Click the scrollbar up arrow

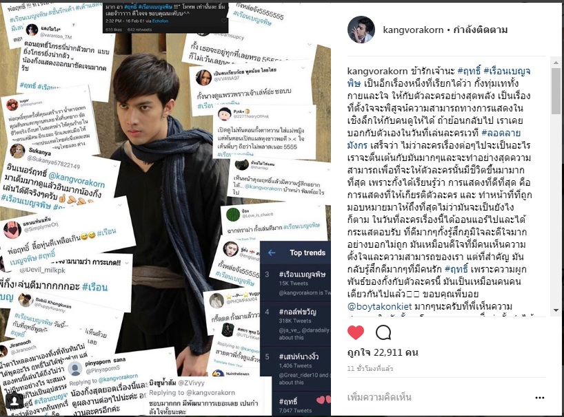tap(556, 63)
